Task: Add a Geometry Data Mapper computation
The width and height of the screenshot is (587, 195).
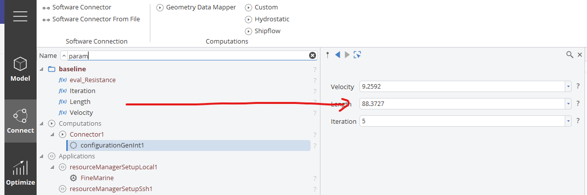Action: 196,7
